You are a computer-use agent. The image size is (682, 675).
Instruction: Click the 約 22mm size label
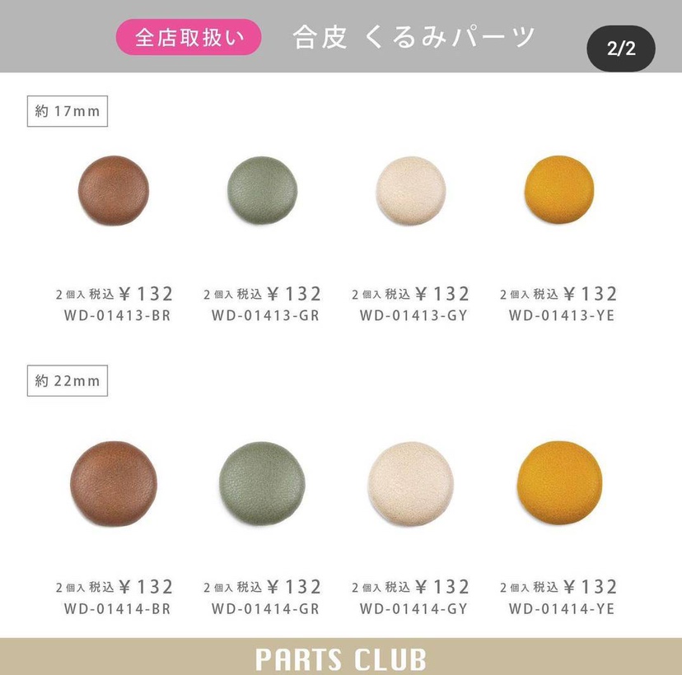68,381
